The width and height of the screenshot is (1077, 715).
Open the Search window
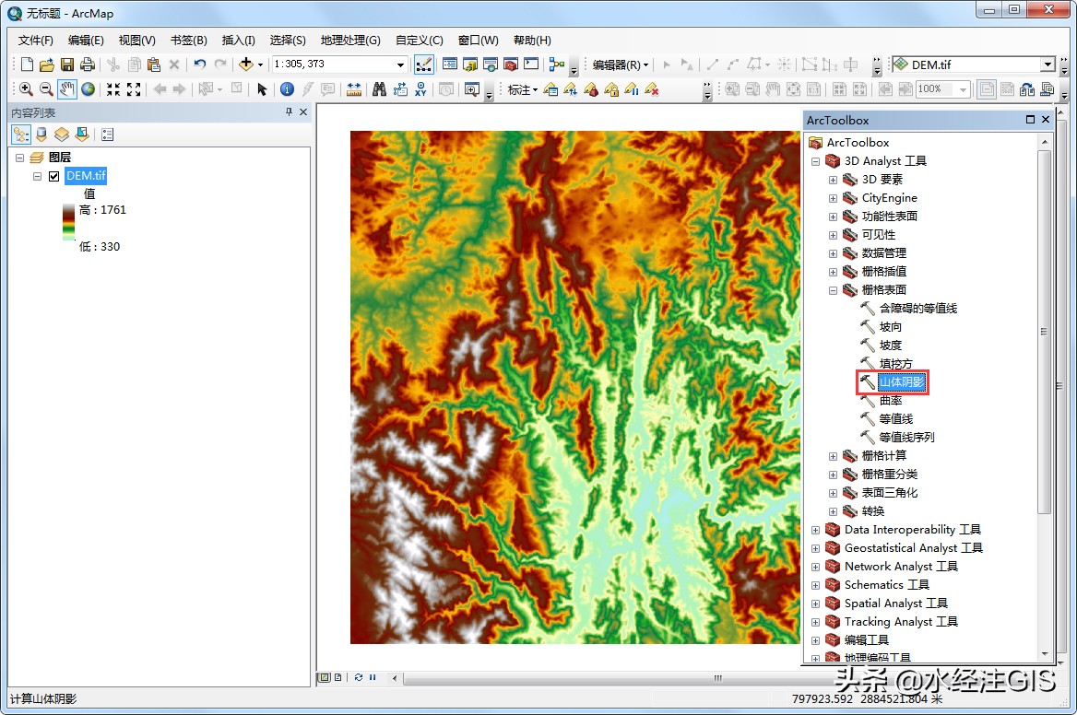(491, 64)
